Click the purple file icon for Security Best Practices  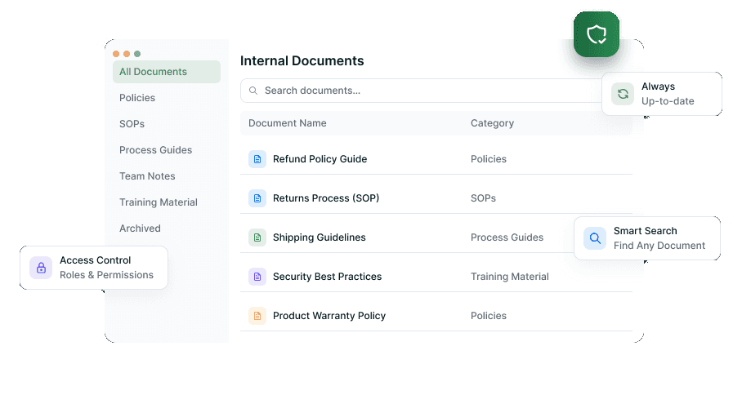pyautogui.click(x=257, y=277)
